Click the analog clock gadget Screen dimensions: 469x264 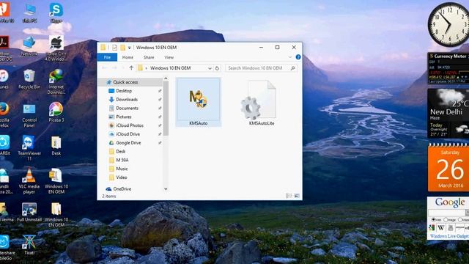pyautogui.click(x=448, y=25)
